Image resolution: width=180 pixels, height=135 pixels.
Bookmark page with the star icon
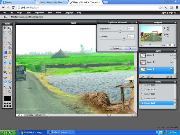[160, 8]
